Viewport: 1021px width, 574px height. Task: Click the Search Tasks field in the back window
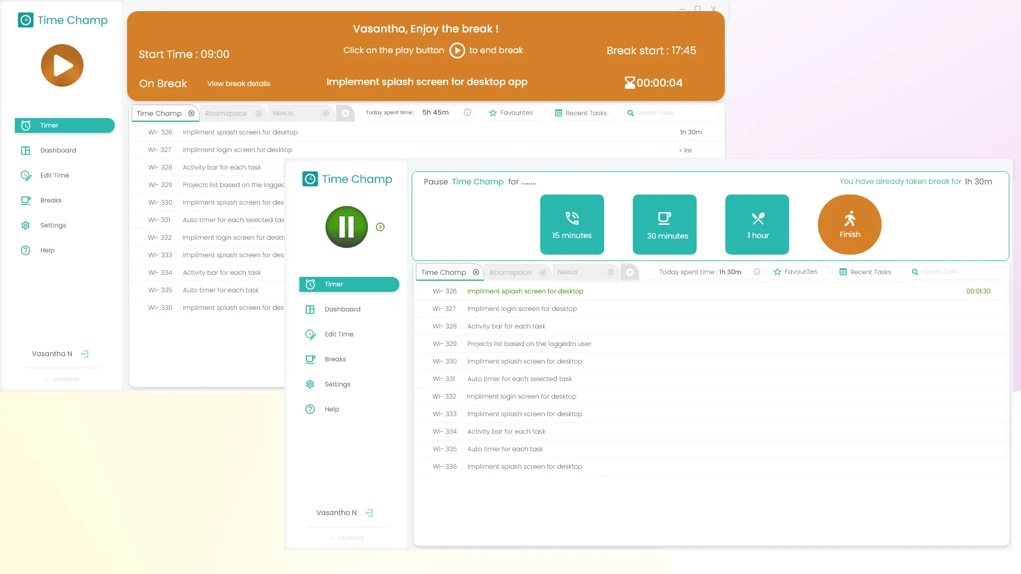pyautogui.click(x=670, y=113)
